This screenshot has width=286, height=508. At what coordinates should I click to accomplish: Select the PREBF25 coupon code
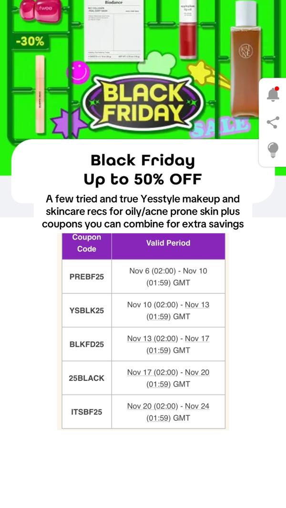click(x=87, y=276)
